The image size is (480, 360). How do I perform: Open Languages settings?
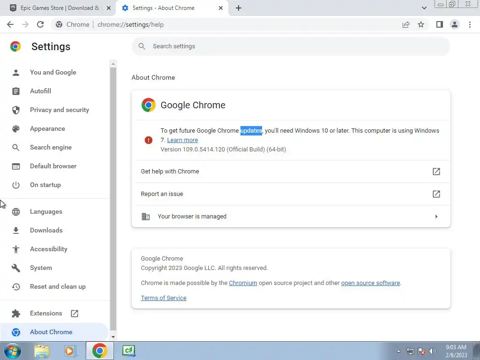click(x=46, y=211)
